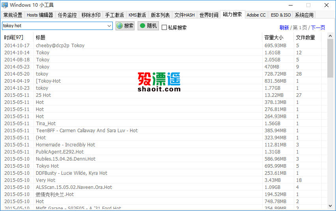
Task: Click the scrollbar up arrow
Action: click(330, 36)
